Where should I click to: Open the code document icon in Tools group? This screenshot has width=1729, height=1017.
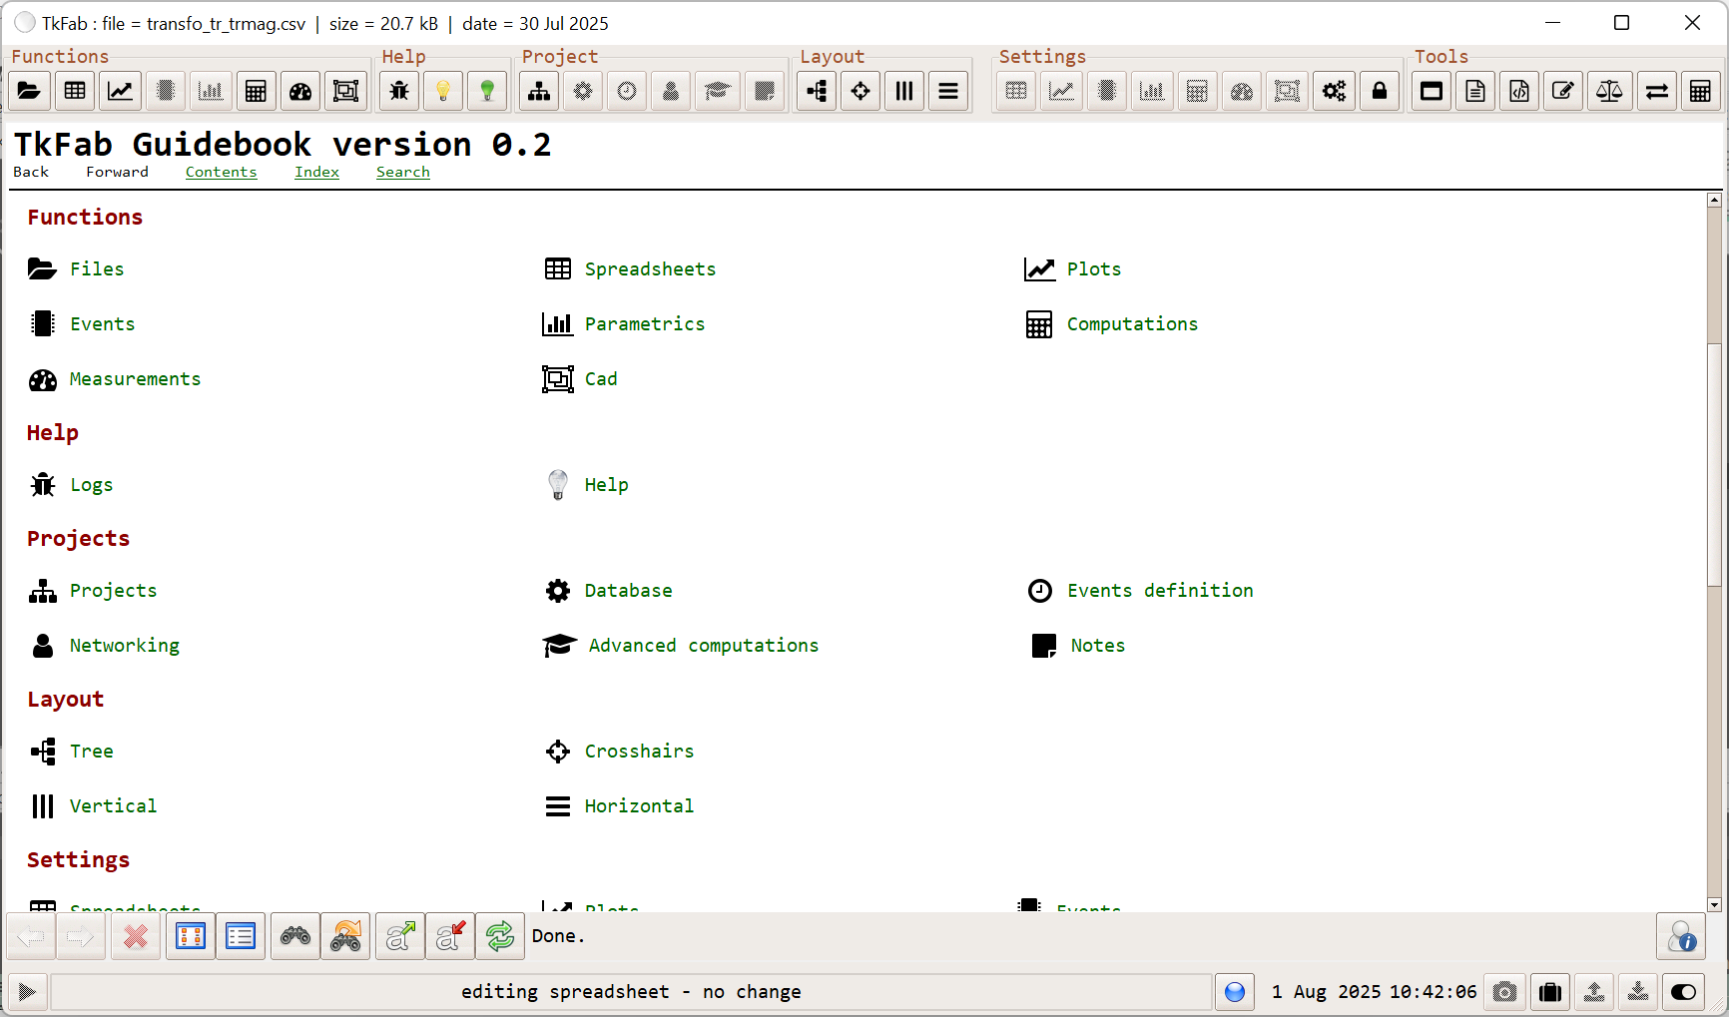pos(1518,91)
